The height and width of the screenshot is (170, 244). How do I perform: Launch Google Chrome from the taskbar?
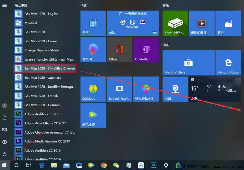(x=104, y=165)
